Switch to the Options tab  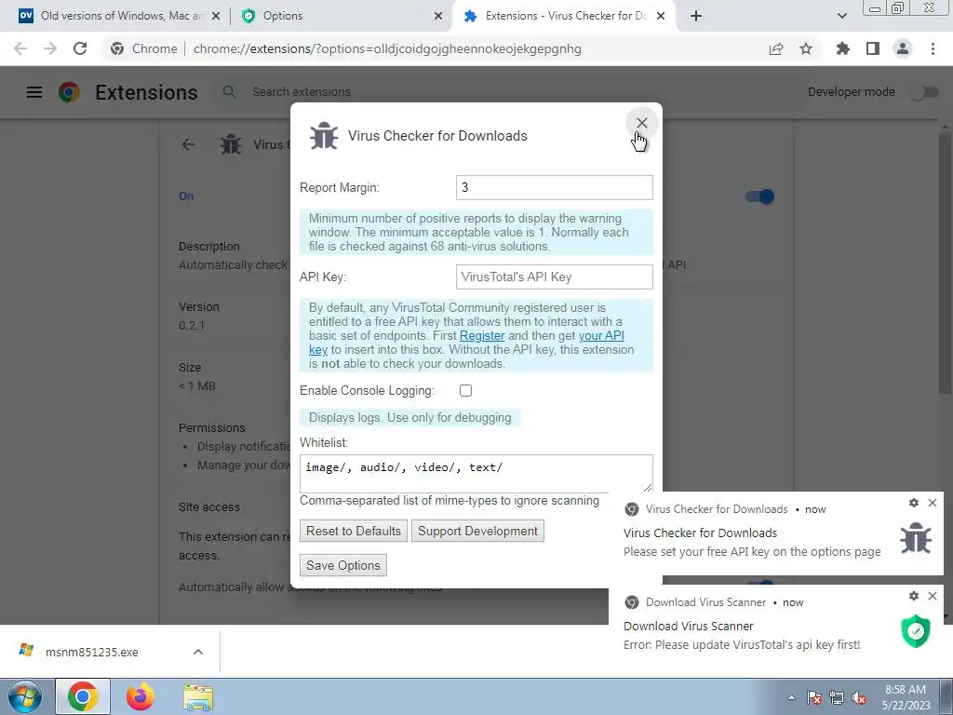coord(341,16)
